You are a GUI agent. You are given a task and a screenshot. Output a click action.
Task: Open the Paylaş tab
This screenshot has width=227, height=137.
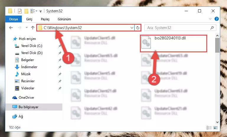45,19
